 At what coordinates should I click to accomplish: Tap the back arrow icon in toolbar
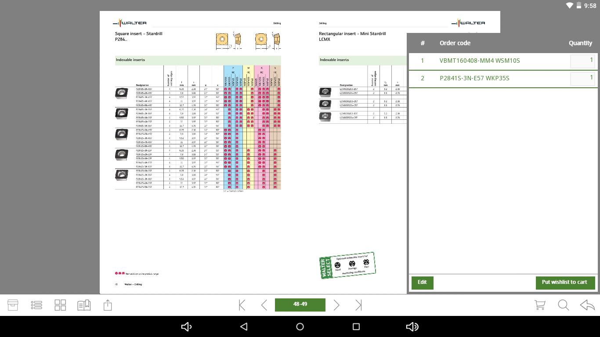click(587, 305)
